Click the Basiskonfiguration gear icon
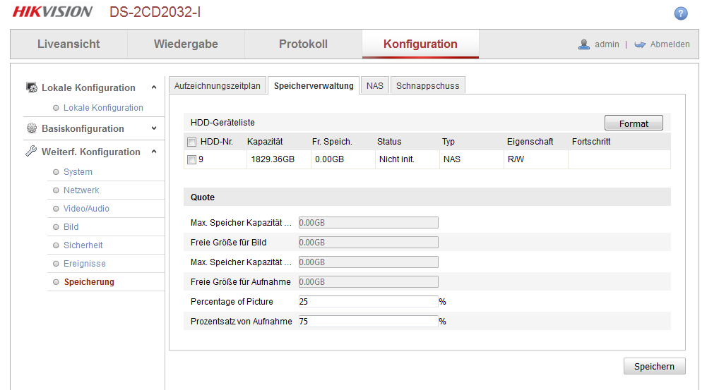 pyautogui.click(x=32, y=128)
